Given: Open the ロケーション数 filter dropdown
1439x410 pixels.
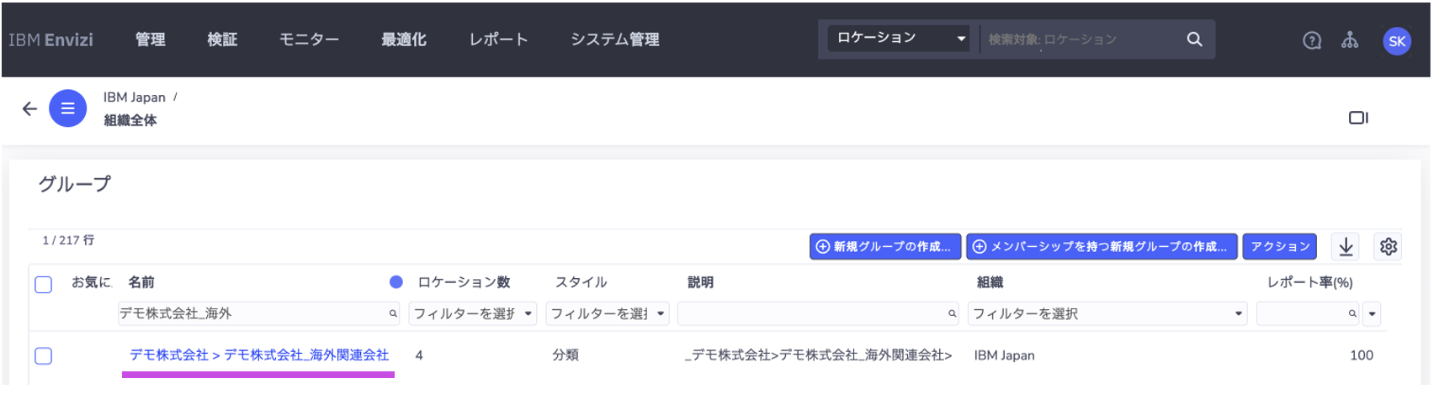Looking at the screenshot, I should [x=473, y=313].
